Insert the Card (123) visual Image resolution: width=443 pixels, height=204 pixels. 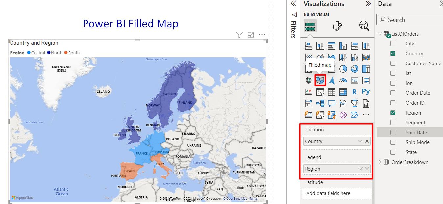tap(355, 80)
